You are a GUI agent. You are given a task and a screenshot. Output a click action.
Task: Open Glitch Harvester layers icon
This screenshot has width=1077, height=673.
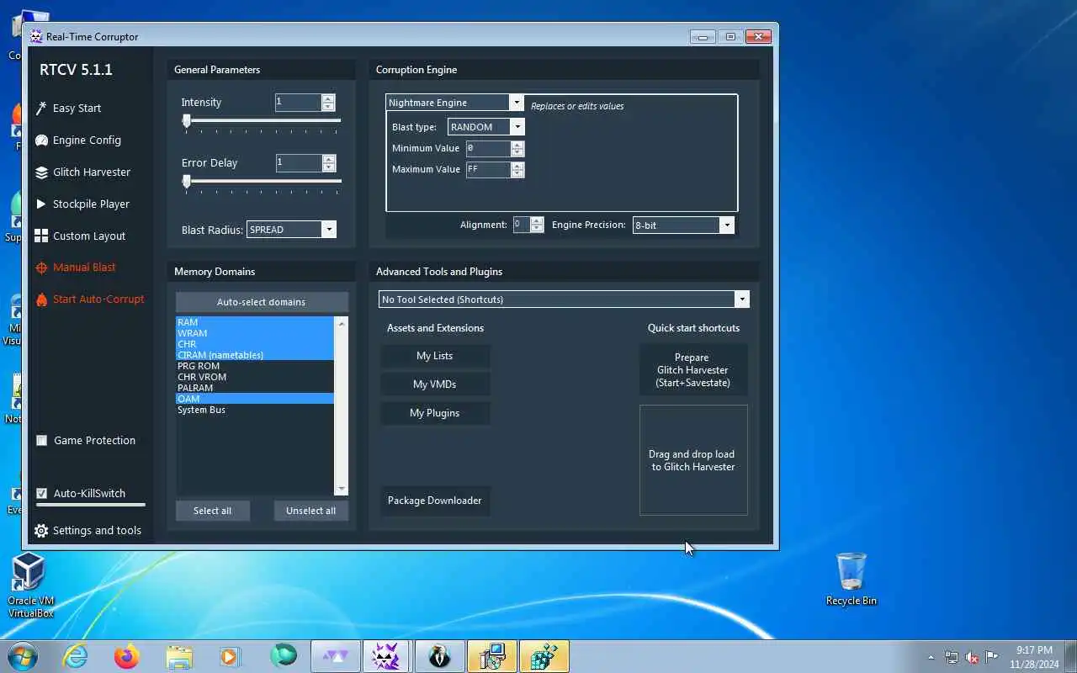41,172
